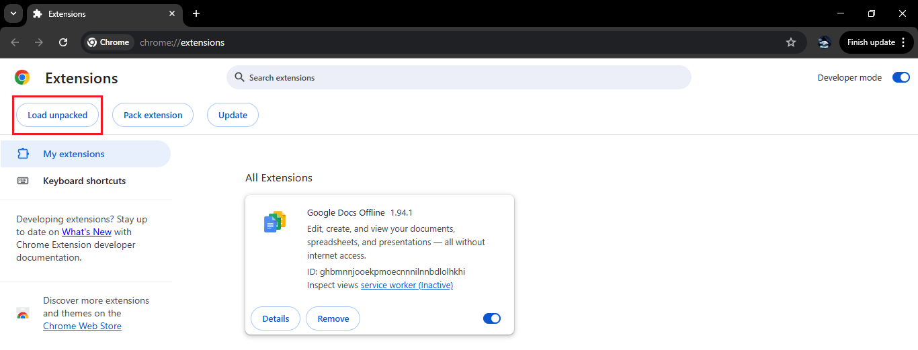Image resolution: width=918 pixels, height=350 pixels.
Task: Click the Pack extension button
Action: click(x=153, y=115)
